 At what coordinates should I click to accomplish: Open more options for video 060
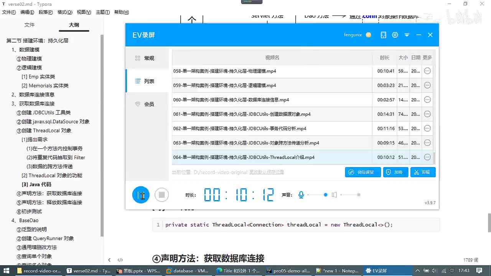click(427, 100)
